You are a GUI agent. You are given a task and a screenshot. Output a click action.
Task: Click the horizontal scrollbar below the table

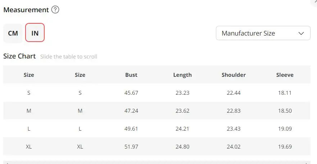[x=157, y=163]
